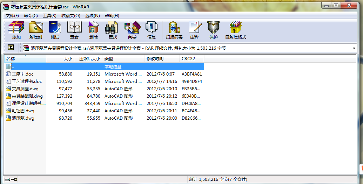Sort by CRC32 column header
The height and width of the screenshot is (184, 363).
[192, 59]
